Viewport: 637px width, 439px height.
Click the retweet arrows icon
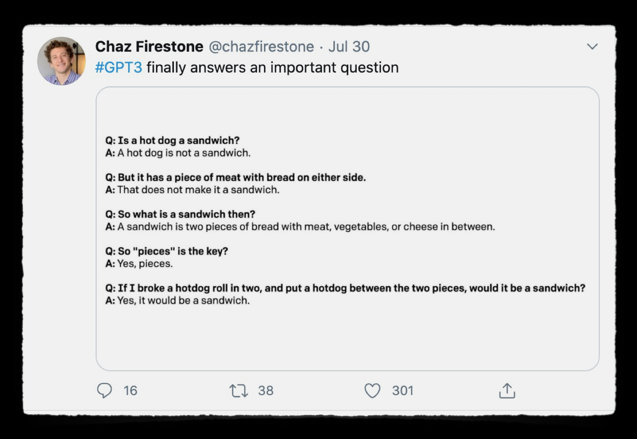pyautogui.click(x=239, y=390)
